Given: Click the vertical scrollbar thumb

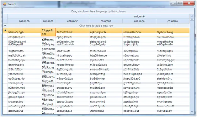Looking at the screenshot, I should (192, 19).
